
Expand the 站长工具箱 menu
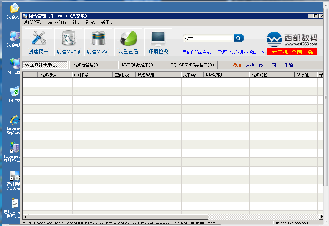click(x=84, y=22)
